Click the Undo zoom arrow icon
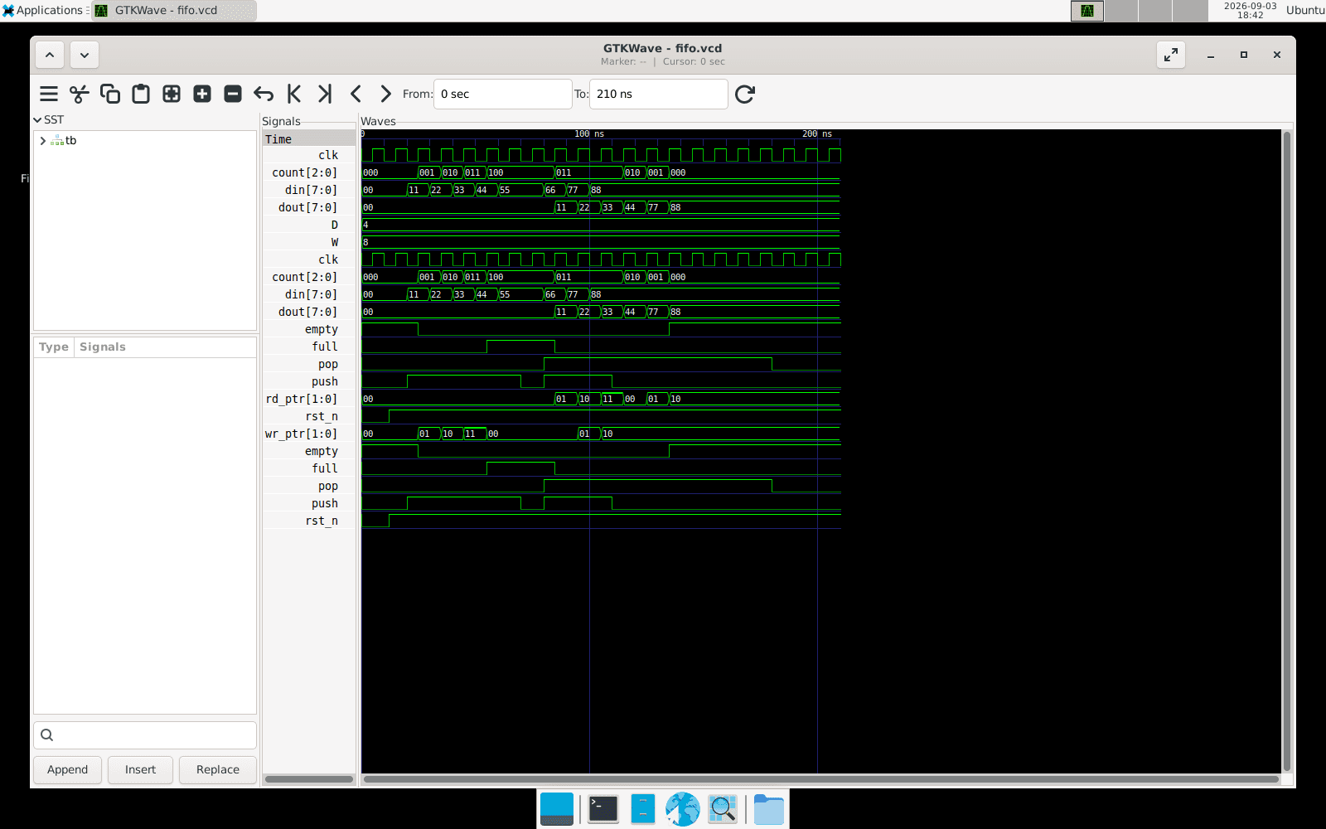The width and height of the screenshot is (1326, 829). click(x=264, y=94)
